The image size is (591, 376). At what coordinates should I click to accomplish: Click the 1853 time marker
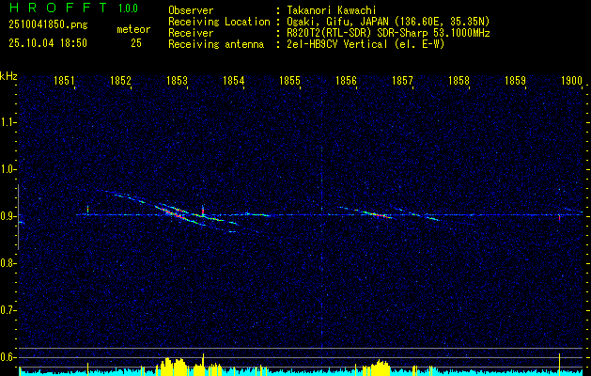[x=177, y=81]
